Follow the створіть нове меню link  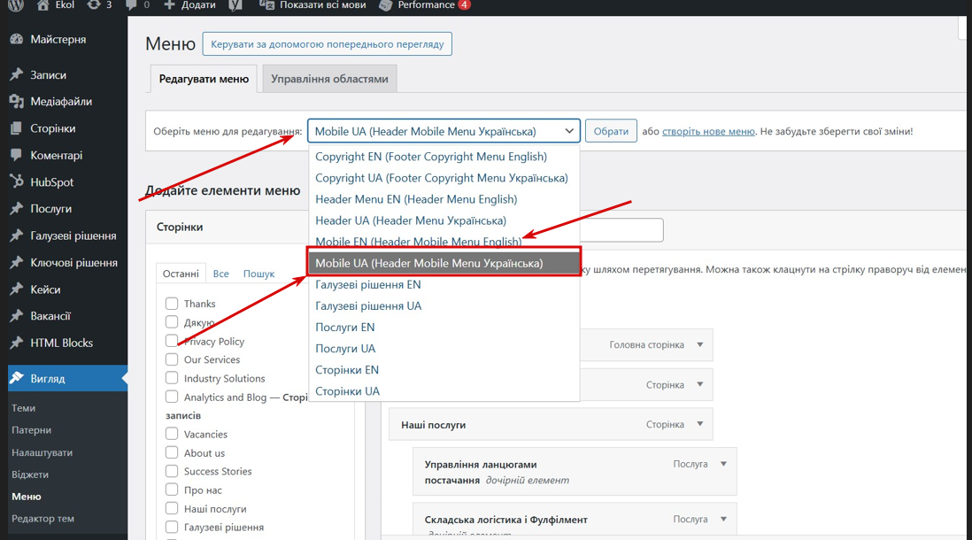click(708, 131)
